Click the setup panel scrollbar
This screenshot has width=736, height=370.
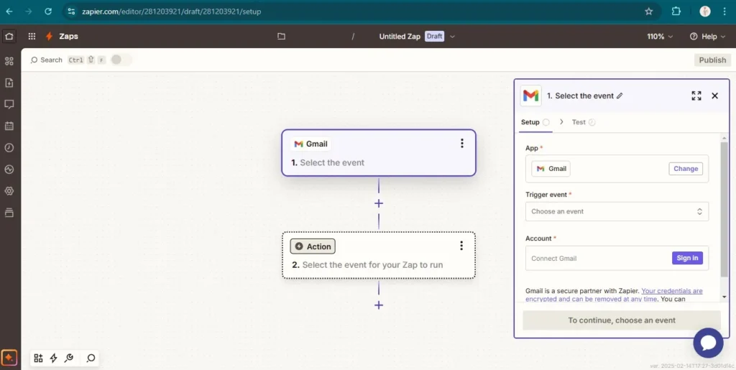724,208
